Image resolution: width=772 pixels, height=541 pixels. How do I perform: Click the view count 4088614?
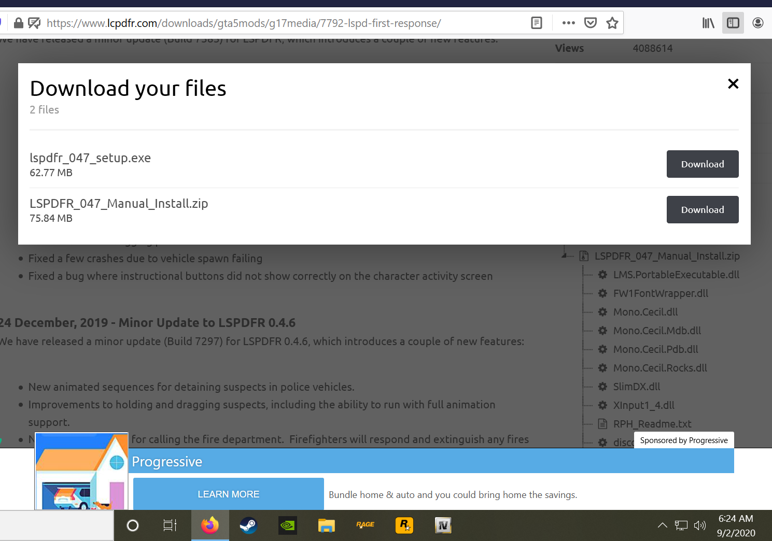(653, 48)
